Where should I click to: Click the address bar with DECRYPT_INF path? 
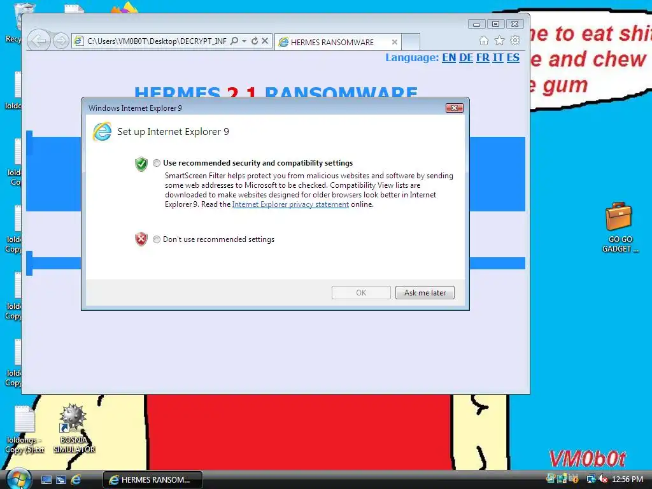coord(156,41)
